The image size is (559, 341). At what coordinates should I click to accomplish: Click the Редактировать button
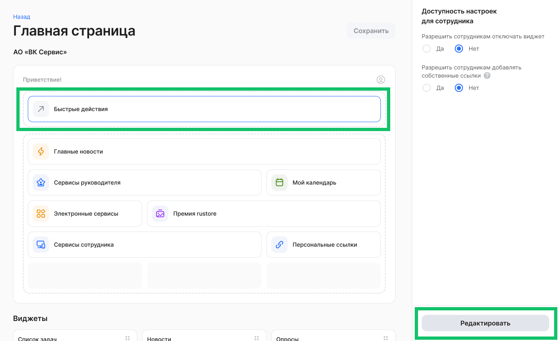[x=485, y=323]
